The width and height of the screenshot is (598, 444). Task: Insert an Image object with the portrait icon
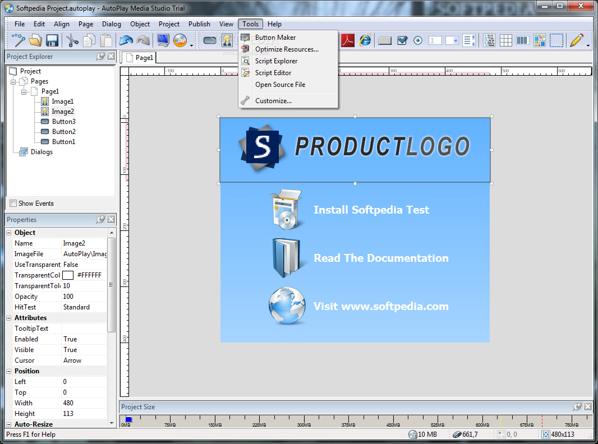(227, 40)
